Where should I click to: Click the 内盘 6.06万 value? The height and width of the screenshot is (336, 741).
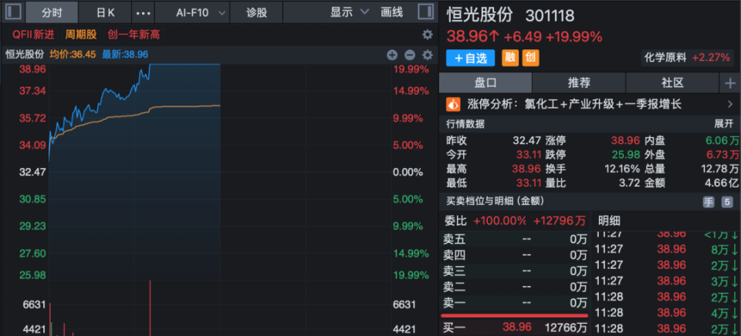[x=722, y=140]
